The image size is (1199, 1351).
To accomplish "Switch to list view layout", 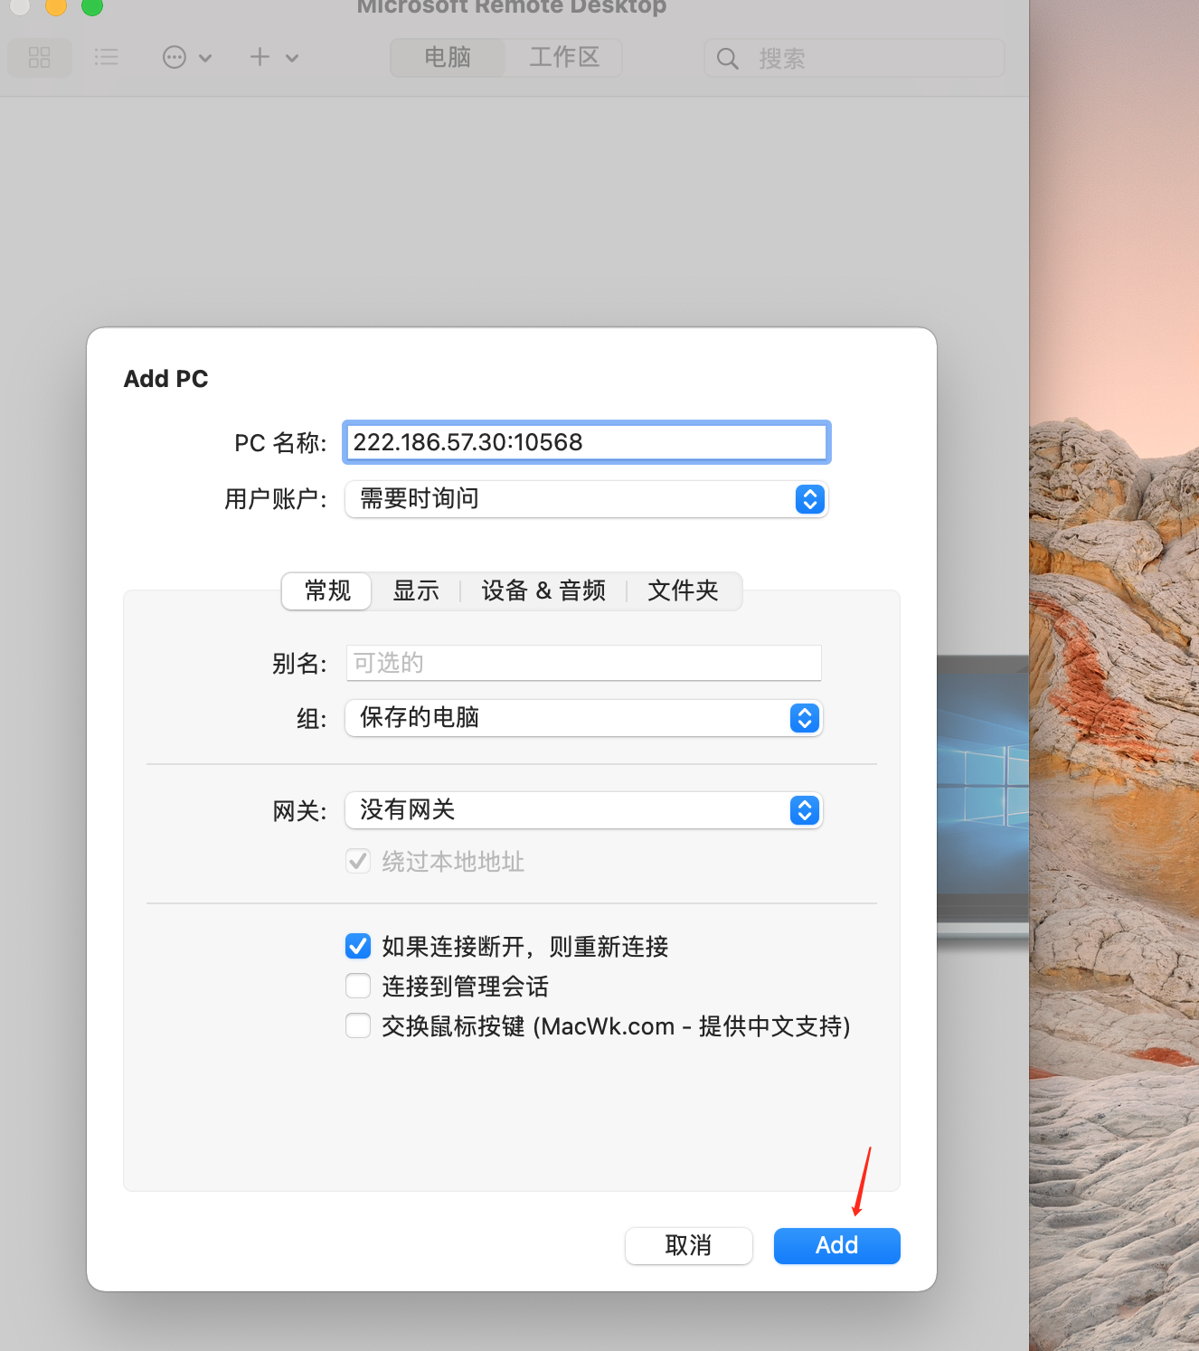I will [106, 57].
